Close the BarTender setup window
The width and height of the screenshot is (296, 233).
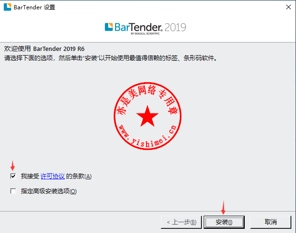tap(288, 7)
